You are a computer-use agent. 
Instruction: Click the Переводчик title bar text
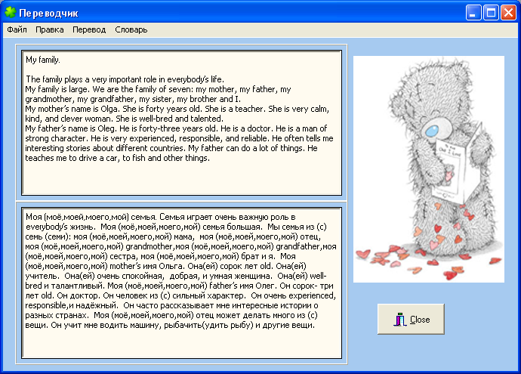pyautogui.click(x=48, y=14)
